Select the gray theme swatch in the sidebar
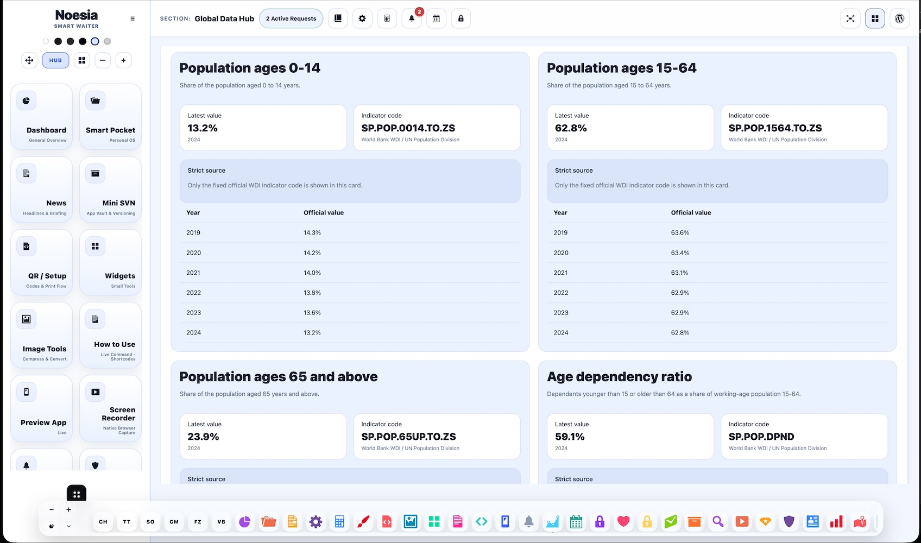The width and height of the screenshot is (921, 543). click(108, 41)
